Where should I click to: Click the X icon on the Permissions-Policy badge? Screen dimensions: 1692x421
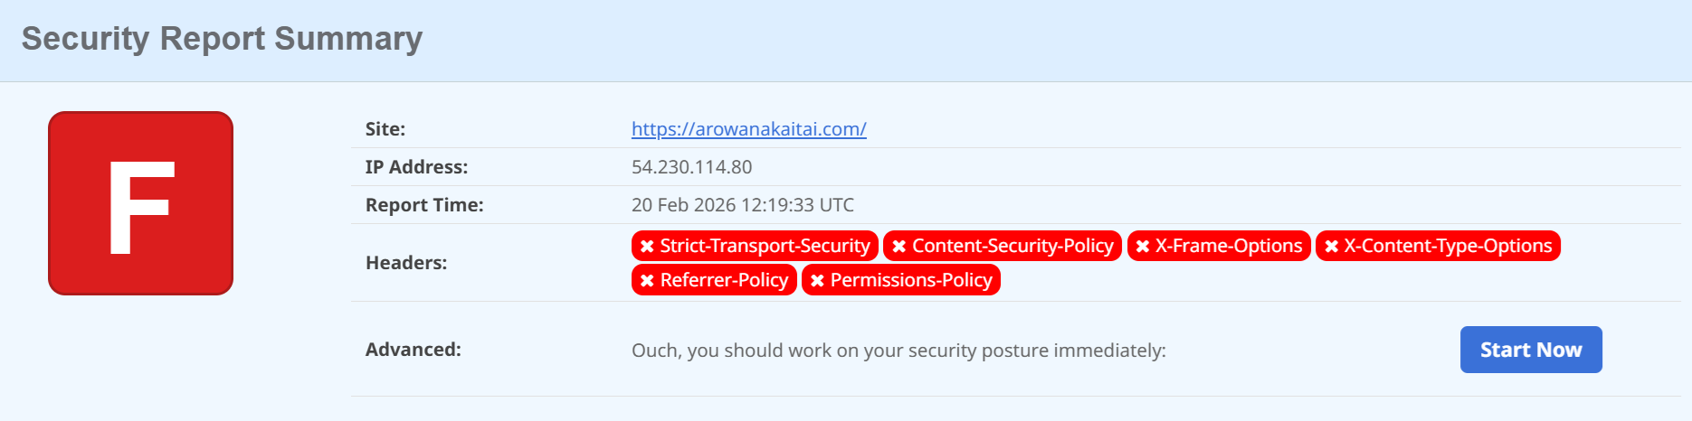tap(817, 281)
